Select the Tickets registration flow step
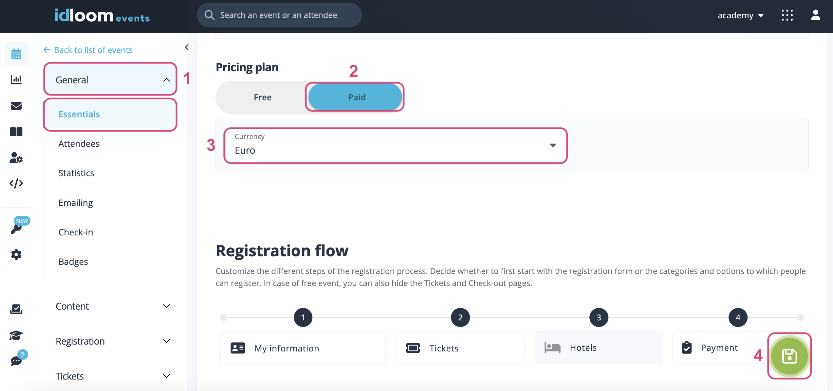833x391 pixels. [x=460, y=348]
